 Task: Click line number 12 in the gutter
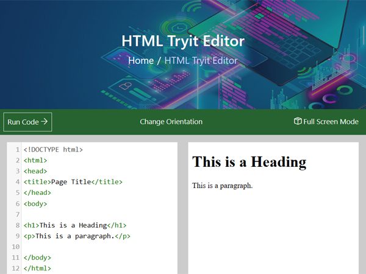tap(16, 269)
